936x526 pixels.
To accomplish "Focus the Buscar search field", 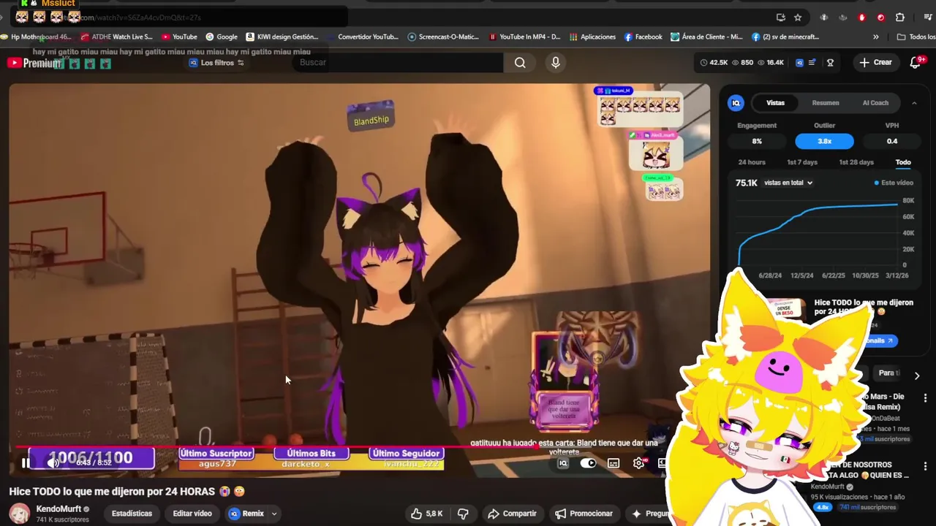I will click(399, 63).
